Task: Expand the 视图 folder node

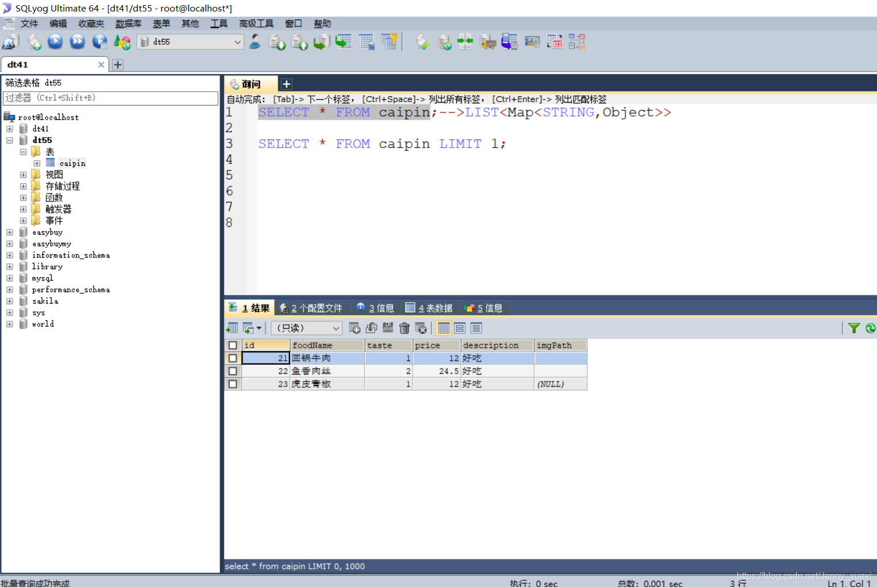Action: [x=23, y=174]
